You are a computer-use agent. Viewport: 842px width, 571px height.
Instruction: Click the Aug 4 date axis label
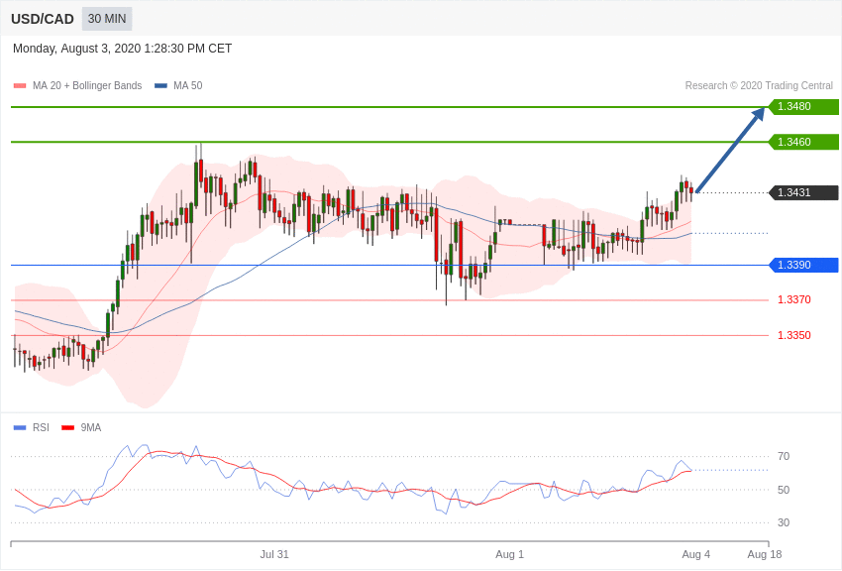tap(696, 554)
